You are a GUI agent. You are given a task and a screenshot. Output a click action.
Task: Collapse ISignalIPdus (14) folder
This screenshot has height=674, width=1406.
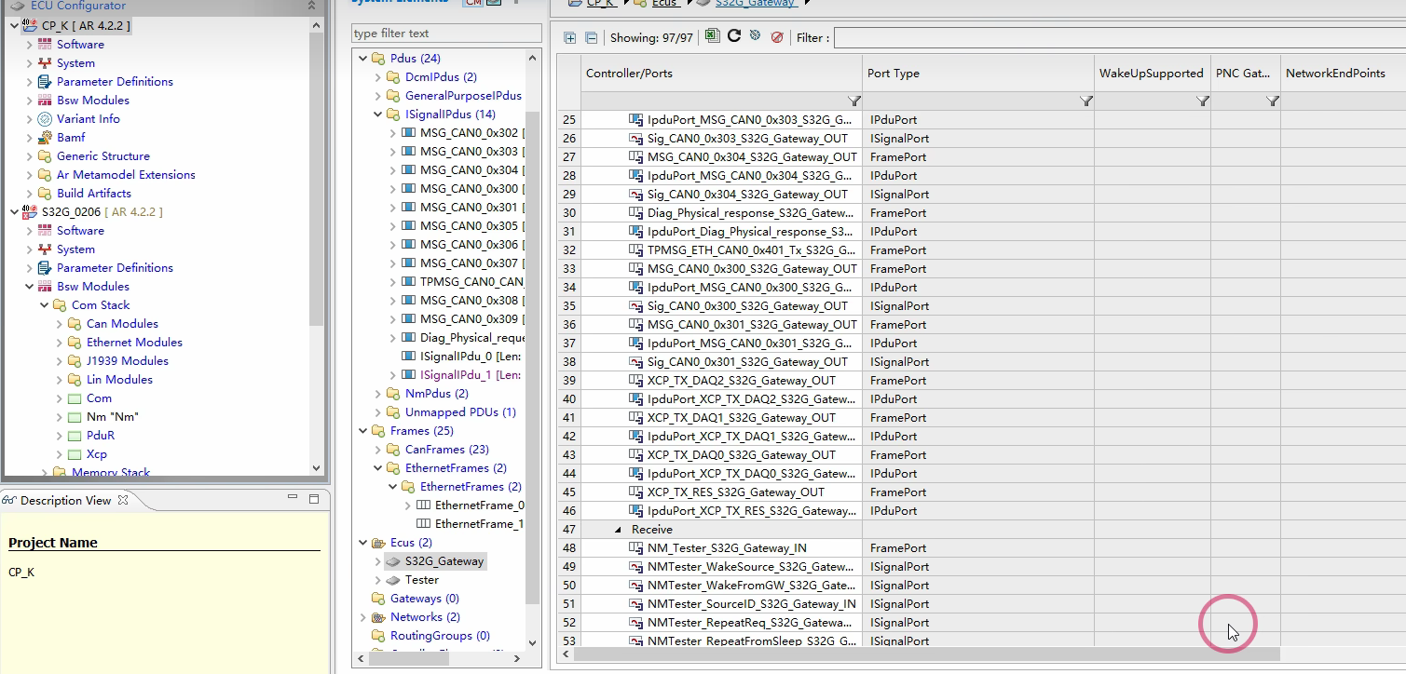coord(377,115)
